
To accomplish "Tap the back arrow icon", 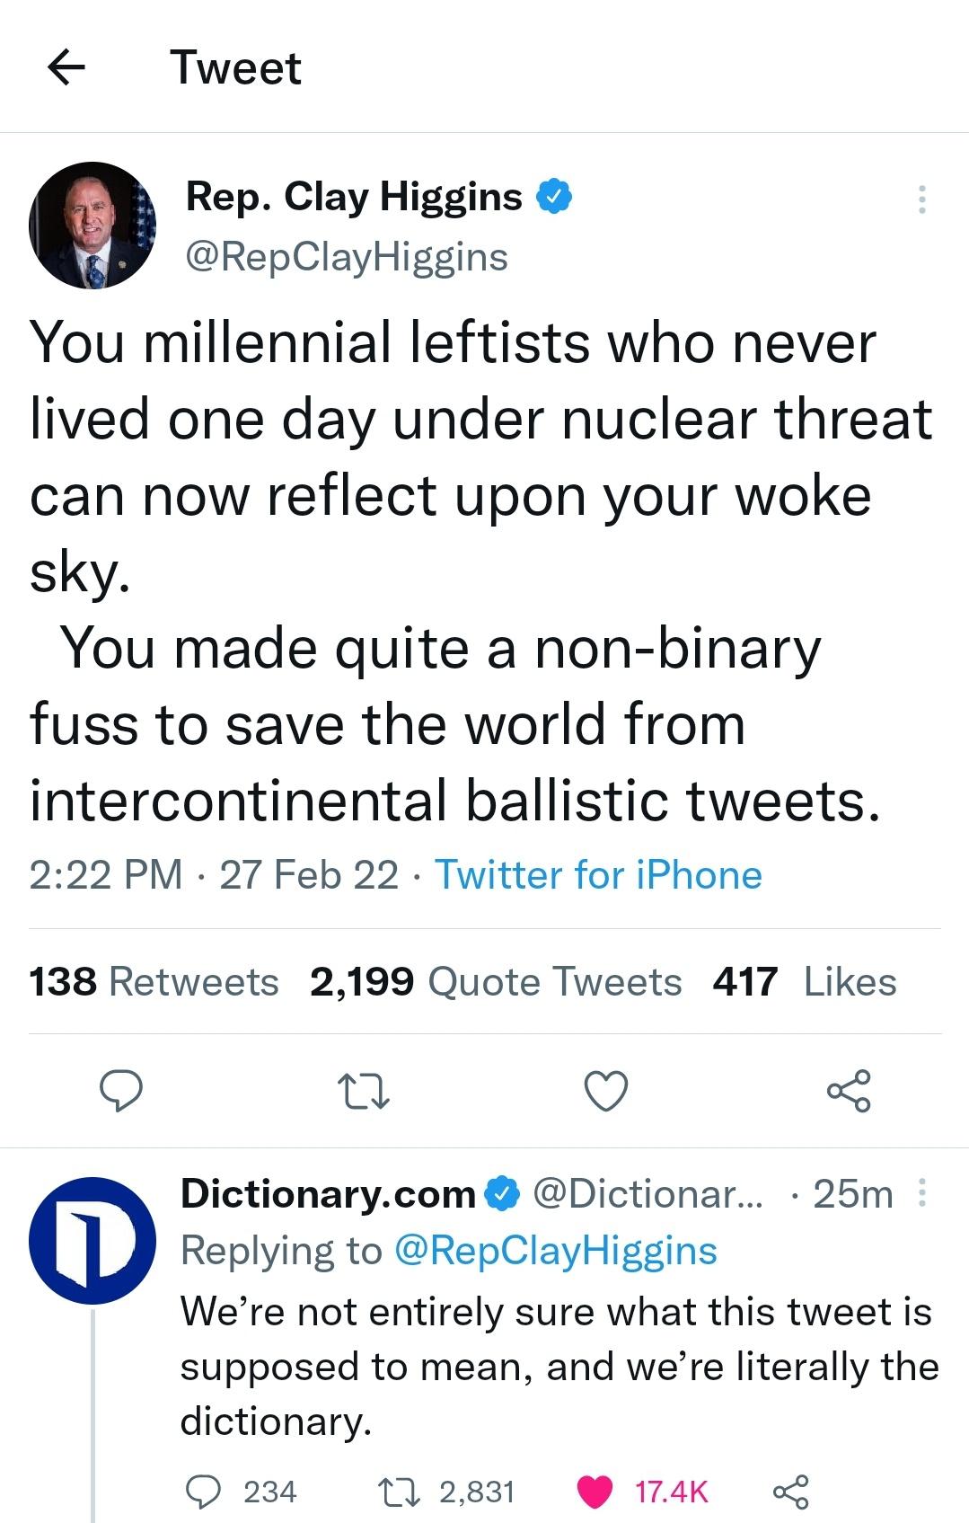I will tap(66, 67).
